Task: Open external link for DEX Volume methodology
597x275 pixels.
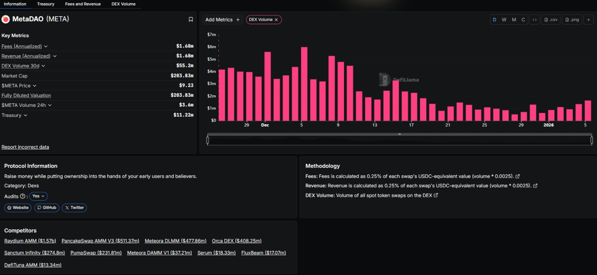Action: pyautogui.click(x=436, y=196)
